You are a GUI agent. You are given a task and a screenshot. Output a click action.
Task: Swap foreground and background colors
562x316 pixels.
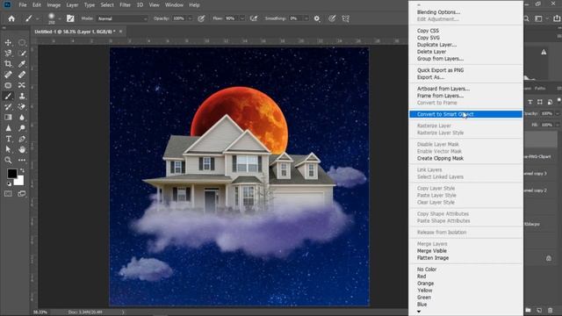22,170
